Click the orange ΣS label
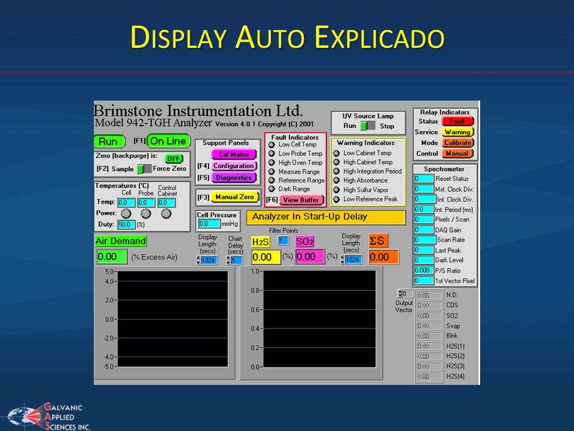Screen dimensions: 574x431 tap(378, 241)
